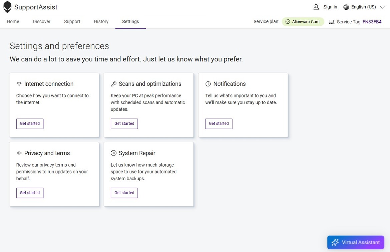390x252 pixels.
Task: Click the globe language icon
Action: [x=346, y=7]
